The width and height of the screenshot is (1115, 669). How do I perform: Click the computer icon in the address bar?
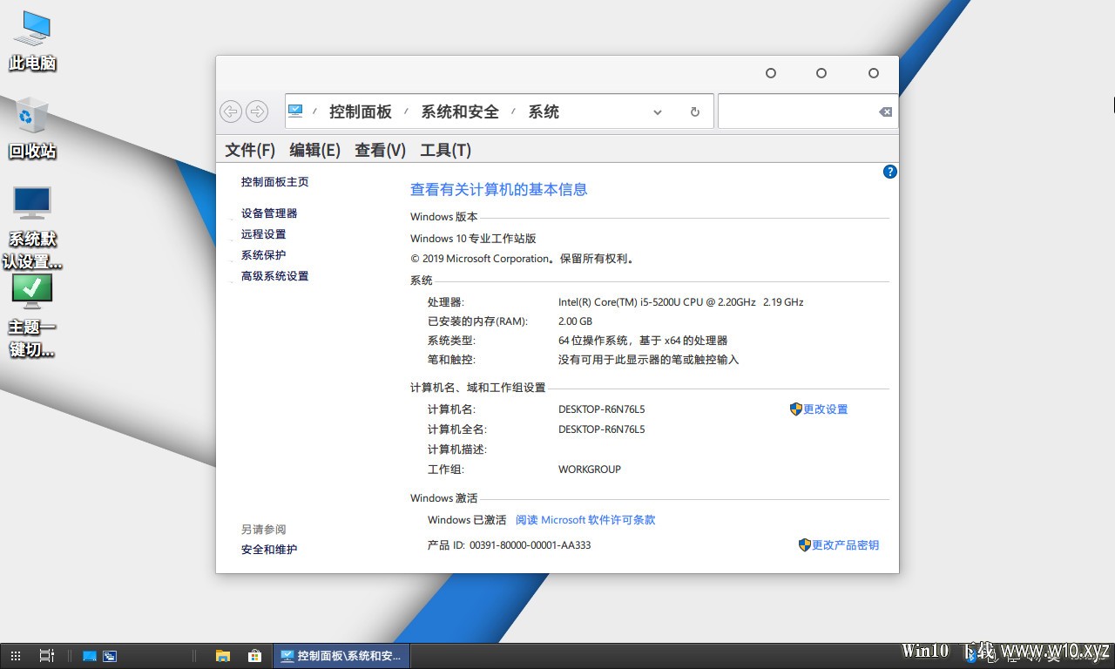click(296, 111)
